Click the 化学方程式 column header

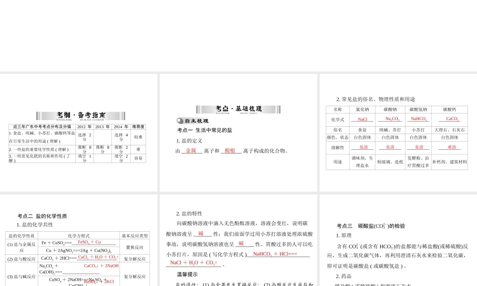click(79, 235)
